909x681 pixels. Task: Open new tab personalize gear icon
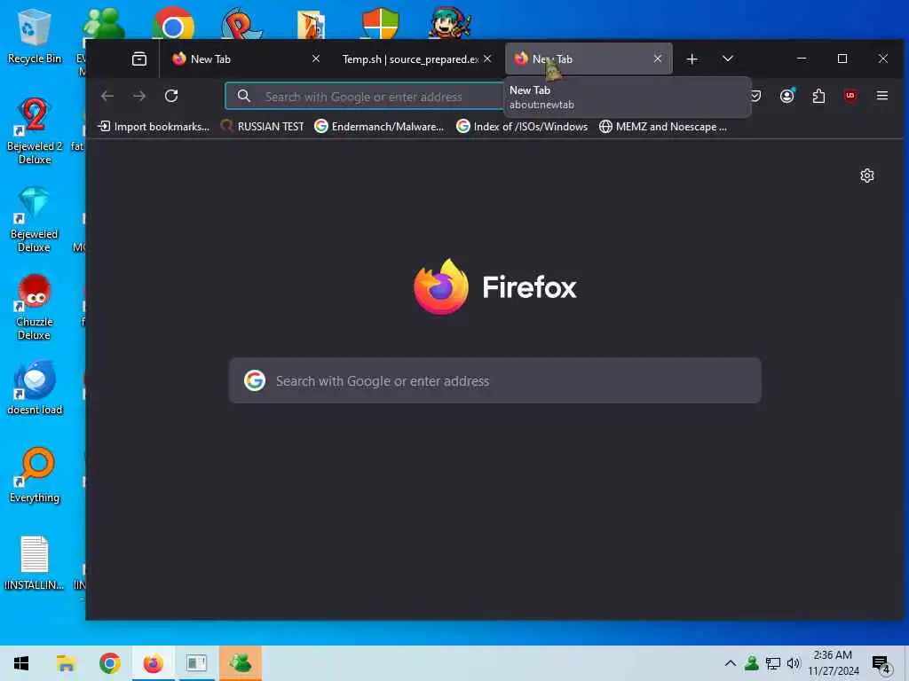tap(866, 176)
